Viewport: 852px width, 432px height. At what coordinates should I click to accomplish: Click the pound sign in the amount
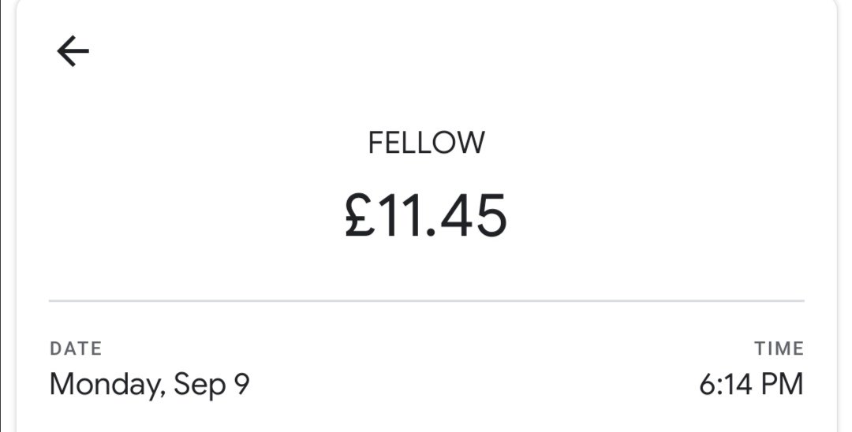pyautogui.click(x=360, y=217)
